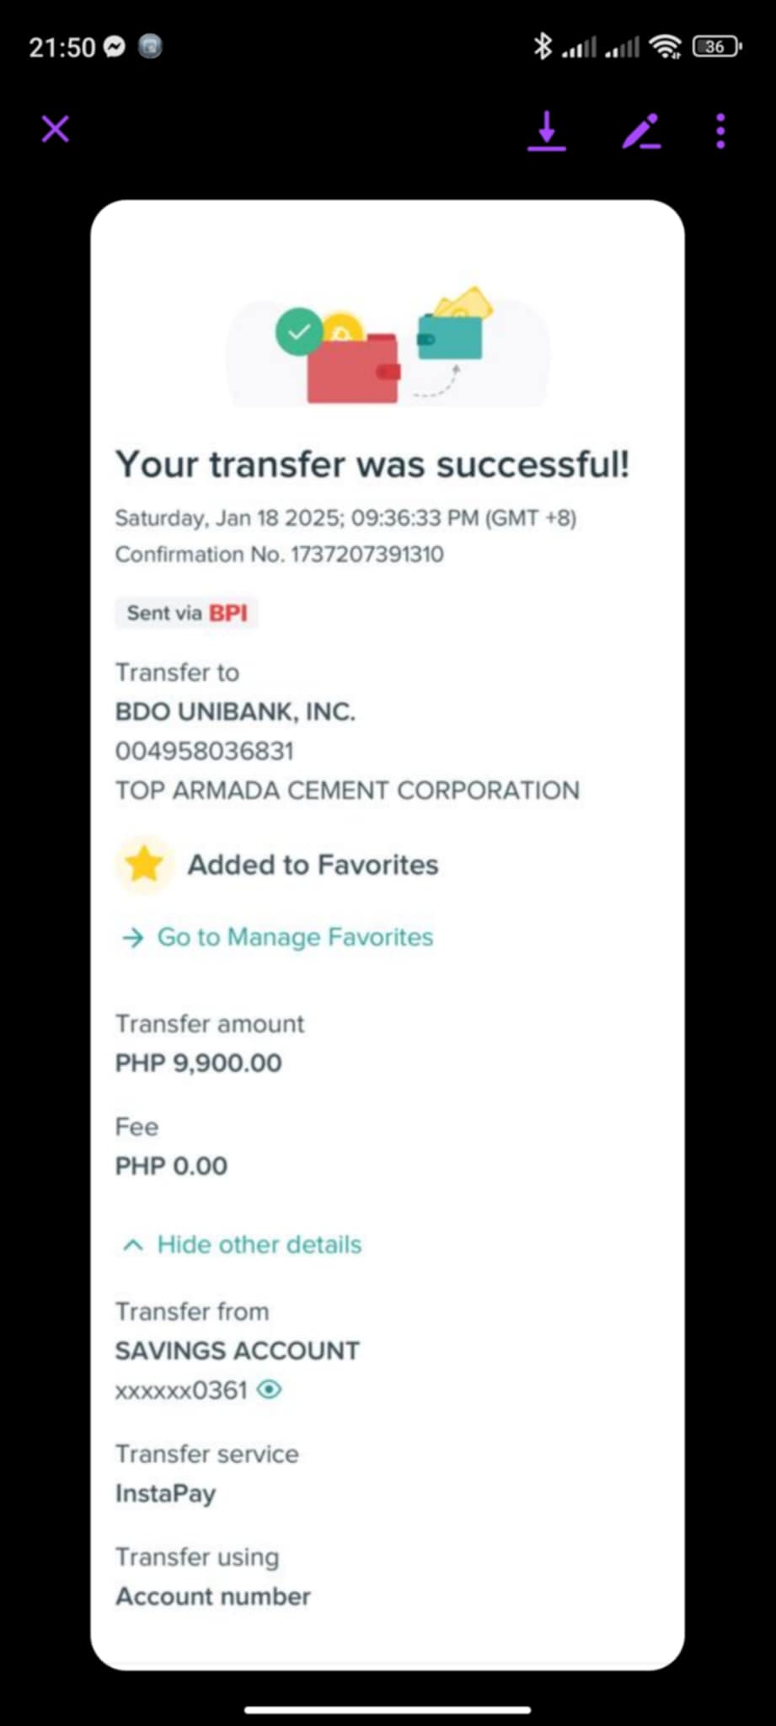
Task: Tap the collapse chevron beside Hide other details
Action: tap(133, 1245)
